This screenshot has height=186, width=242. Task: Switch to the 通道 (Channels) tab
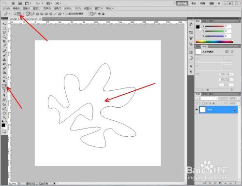point(204,94)
